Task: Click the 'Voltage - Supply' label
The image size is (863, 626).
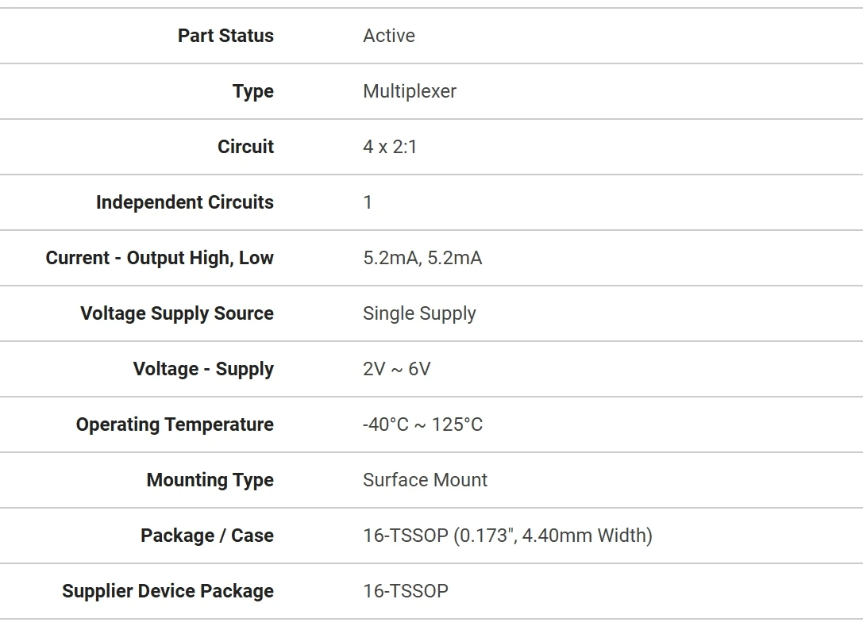Action: pyautogui.click(x=203, y=369)
